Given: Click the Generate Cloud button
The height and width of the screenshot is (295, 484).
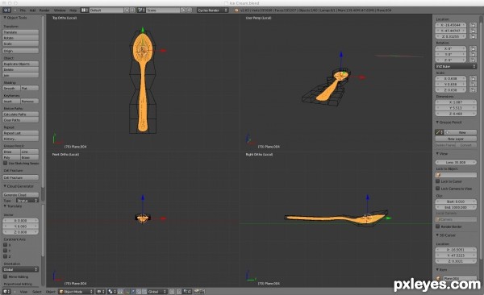Looking at the screenshot, I should tap(21, 195).
